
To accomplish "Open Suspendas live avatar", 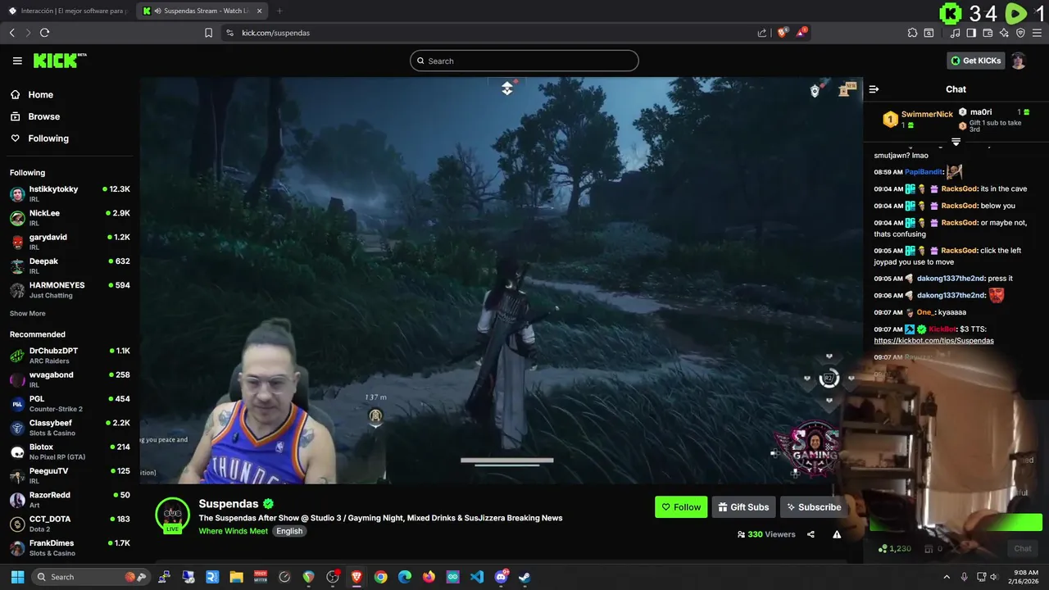I will click(172, 515).
